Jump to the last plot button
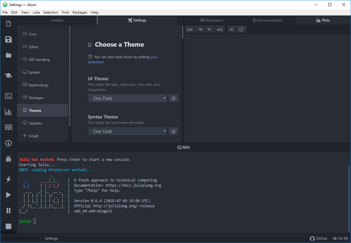Screen dimensions: 351x243 pyautogui.click(x=219, y=29)
